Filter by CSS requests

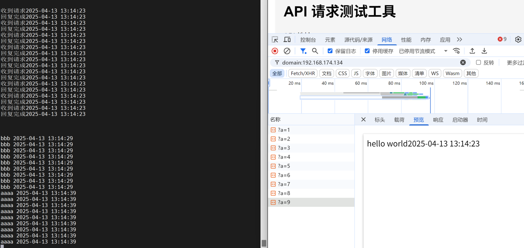point(343,74)
